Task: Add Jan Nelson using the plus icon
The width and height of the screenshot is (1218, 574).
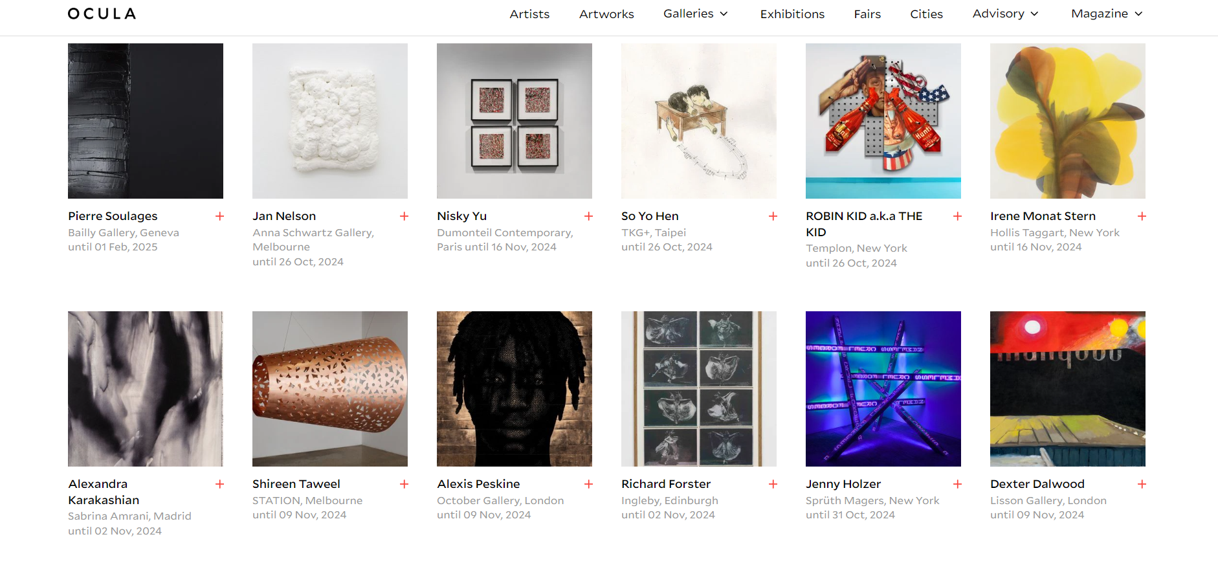Action: 404,216
